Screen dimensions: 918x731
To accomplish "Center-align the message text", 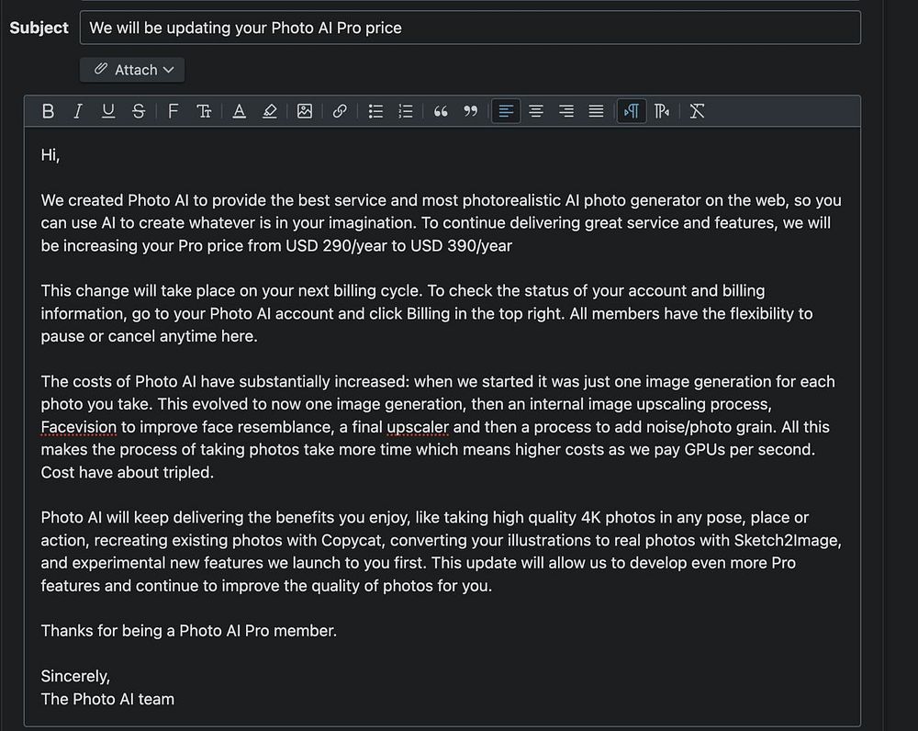I will pyautogui.click(x=536, y=111).
